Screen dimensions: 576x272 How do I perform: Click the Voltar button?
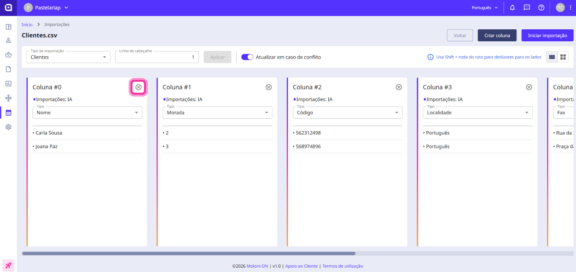(x=460, y=36)
